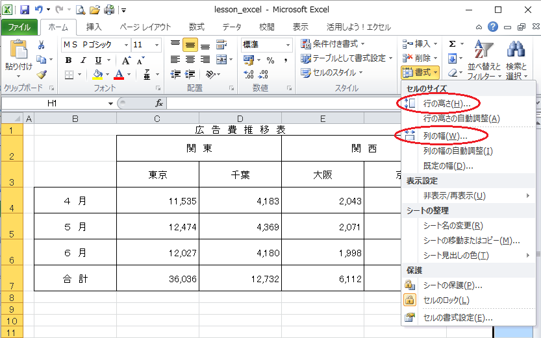Click the accounting number format icon
The height and width of the screenshot is (338, 541).
click(248, 60)
